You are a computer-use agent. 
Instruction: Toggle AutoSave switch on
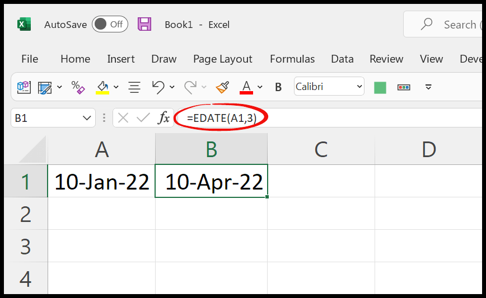pyautogui.click(x=110, y=24)
